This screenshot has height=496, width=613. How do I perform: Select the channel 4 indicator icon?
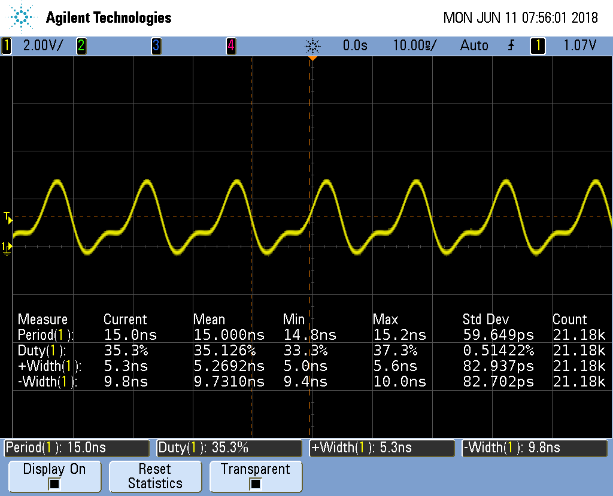click(x=232, y=45)
